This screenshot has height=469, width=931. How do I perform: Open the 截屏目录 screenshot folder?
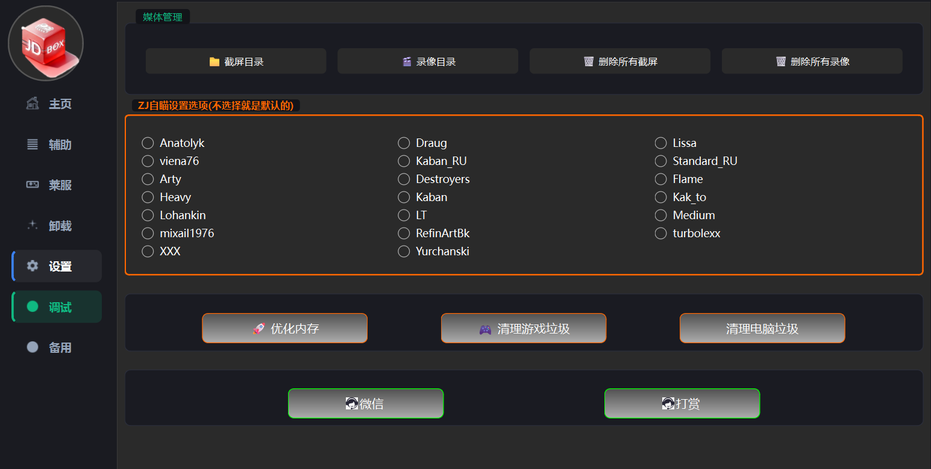(236, 61)
